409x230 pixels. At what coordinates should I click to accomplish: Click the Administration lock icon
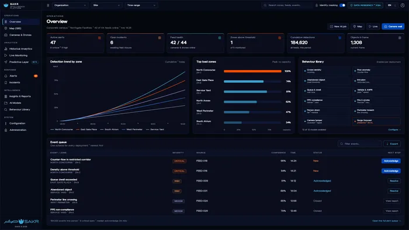[6, 130]
